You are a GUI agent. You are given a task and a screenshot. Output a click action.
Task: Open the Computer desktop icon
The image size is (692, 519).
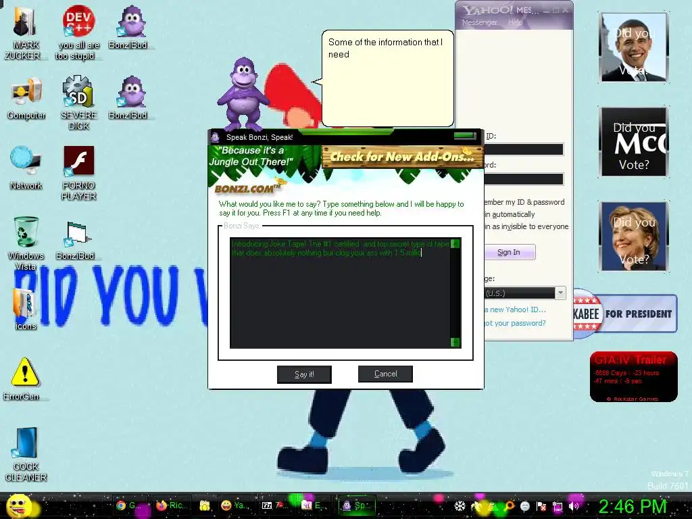(x=26, y=99)
